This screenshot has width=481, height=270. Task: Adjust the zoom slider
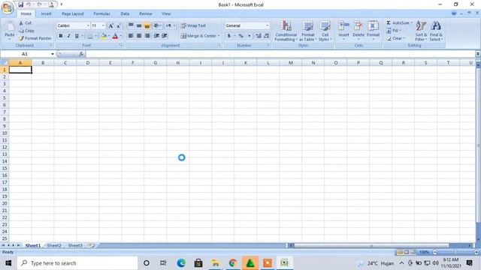click(455, 252)
